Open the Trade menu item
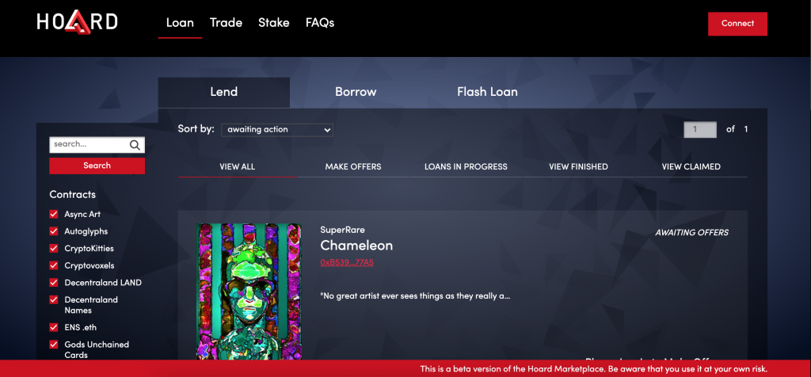Viewport: 811px width, 377px height. click(x=226, y=23)
